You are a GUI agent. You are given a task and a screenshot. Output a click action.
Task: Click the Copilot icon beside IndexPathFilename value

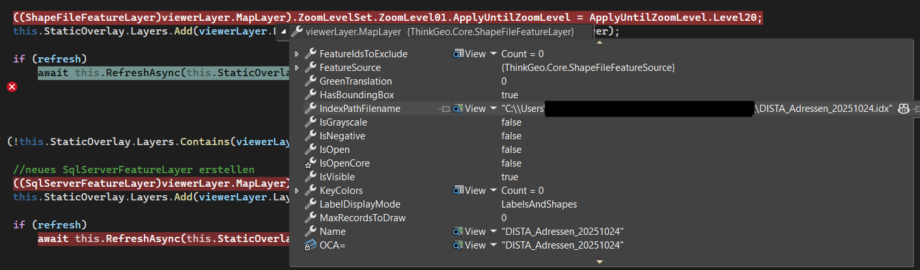click(x=903, y=109)
